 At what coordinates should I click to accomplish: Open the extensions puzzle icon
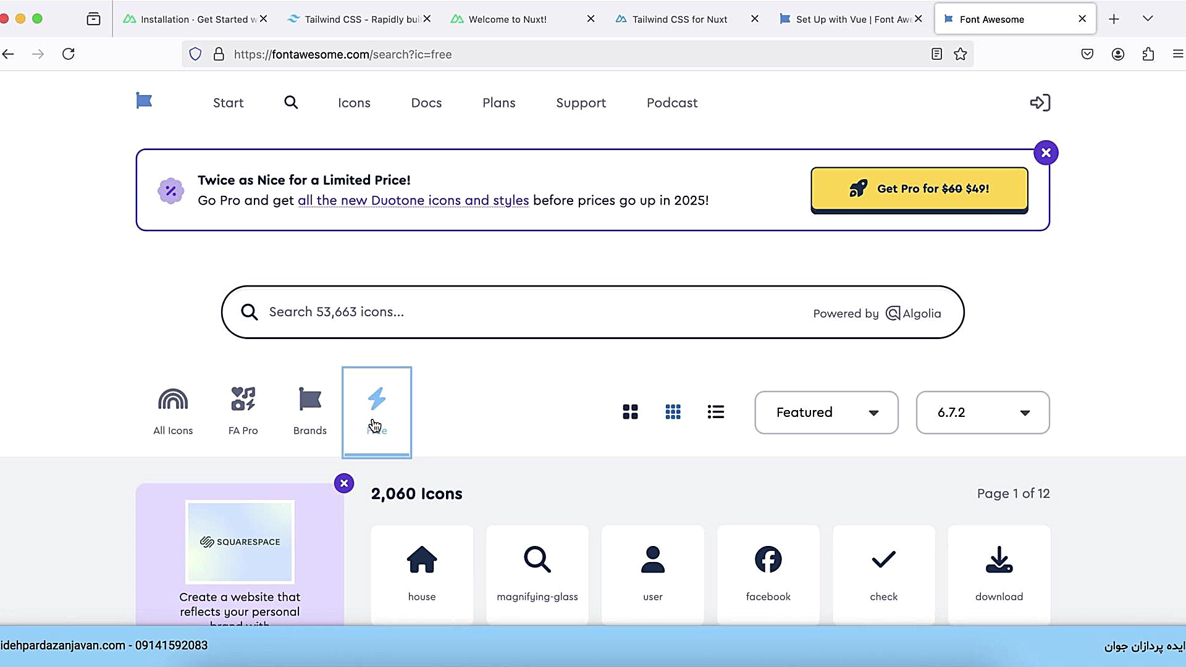coord(1148,54)
